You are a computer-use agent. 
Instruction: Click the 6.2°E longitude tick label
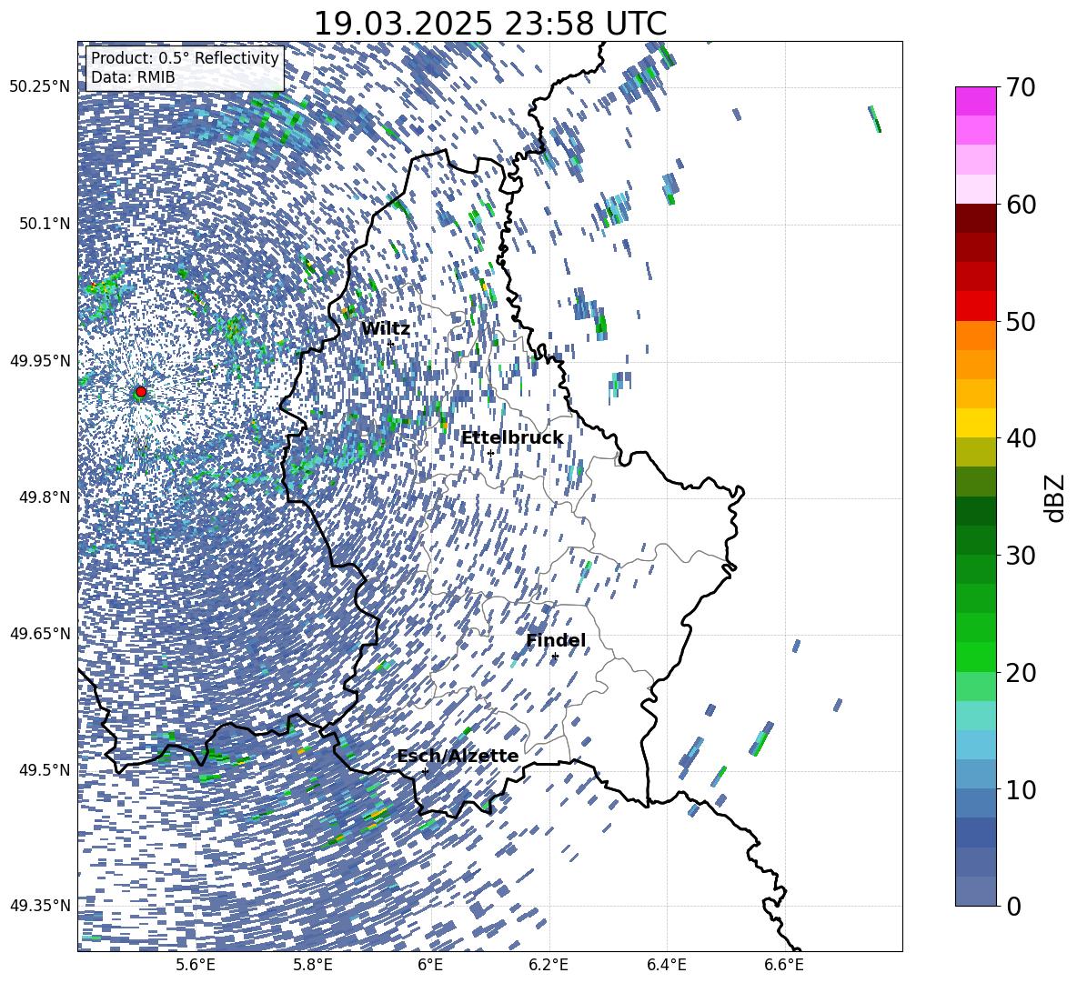pyautogui.click(x=549, y=965)
